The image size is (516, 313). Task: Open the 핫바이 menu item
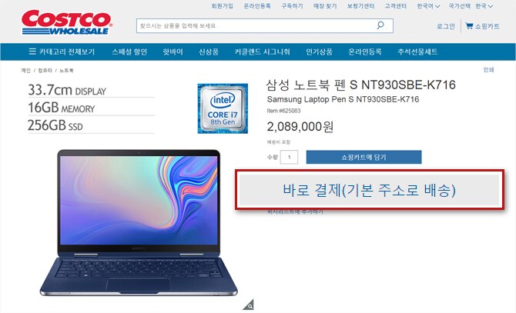click(173, 52)
